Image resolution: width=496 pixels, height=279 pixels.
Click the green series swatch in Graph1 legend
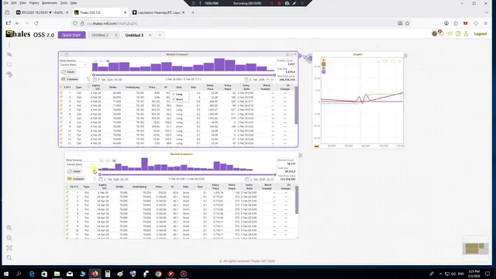point(324,68)
